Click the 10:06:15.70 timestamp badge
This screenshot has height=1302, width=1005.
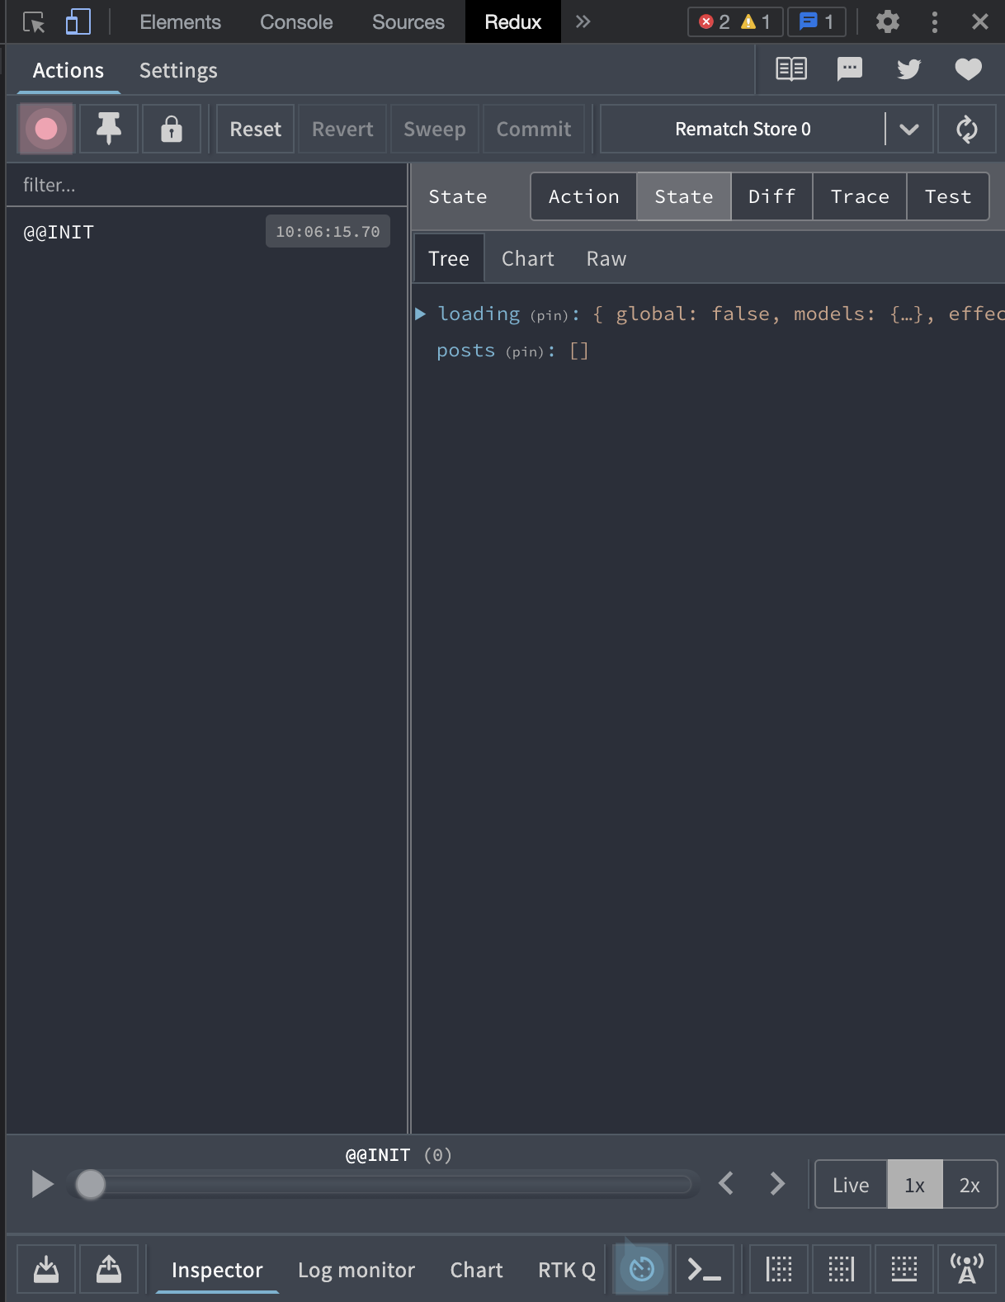pyautogui.click(x=328, y=232)
